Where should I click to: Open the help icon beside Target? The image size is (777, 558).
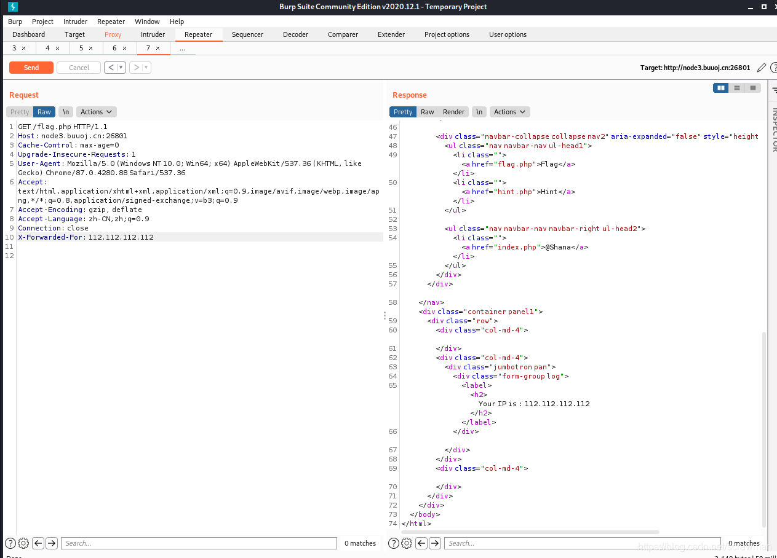[x=774, y=68]
